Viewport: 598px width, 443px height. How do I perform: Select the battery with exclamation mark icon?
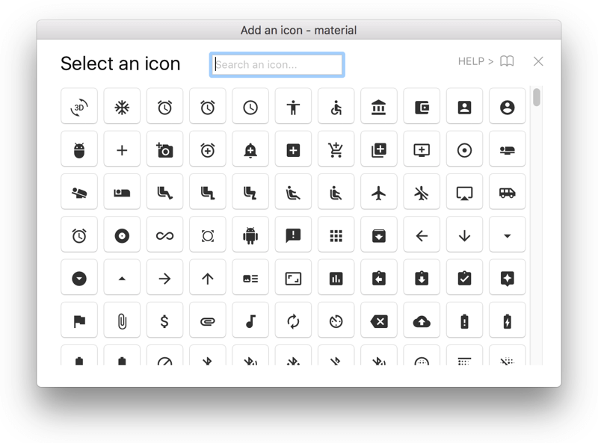(x=464, y=320)
